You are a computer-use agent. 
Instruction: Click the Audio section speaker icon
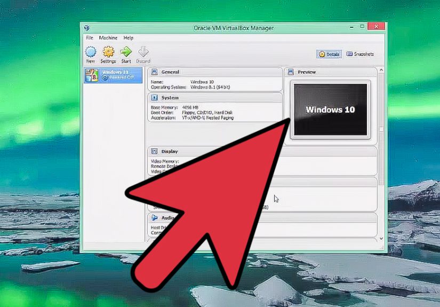tap(154, 218)
